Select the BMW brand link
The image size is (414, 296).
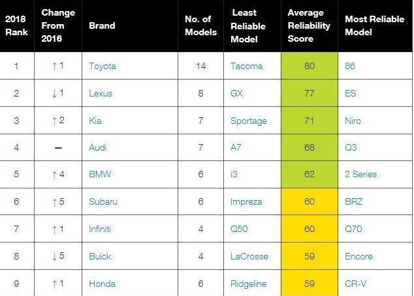tap(100, 174)
